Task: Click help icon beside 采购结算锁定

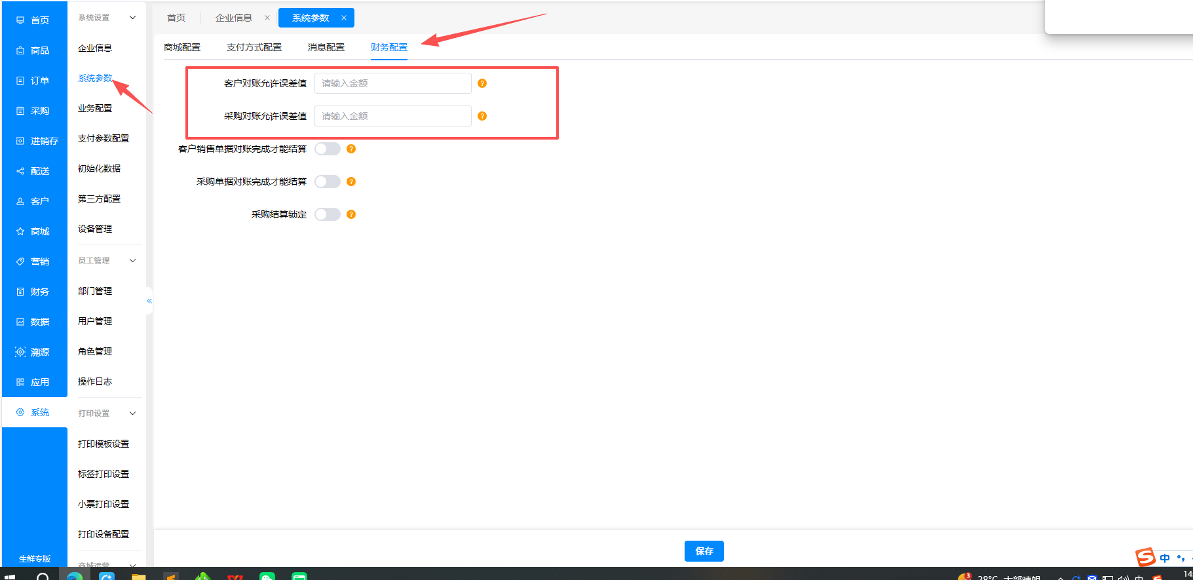Action: (x=351, y=214)
